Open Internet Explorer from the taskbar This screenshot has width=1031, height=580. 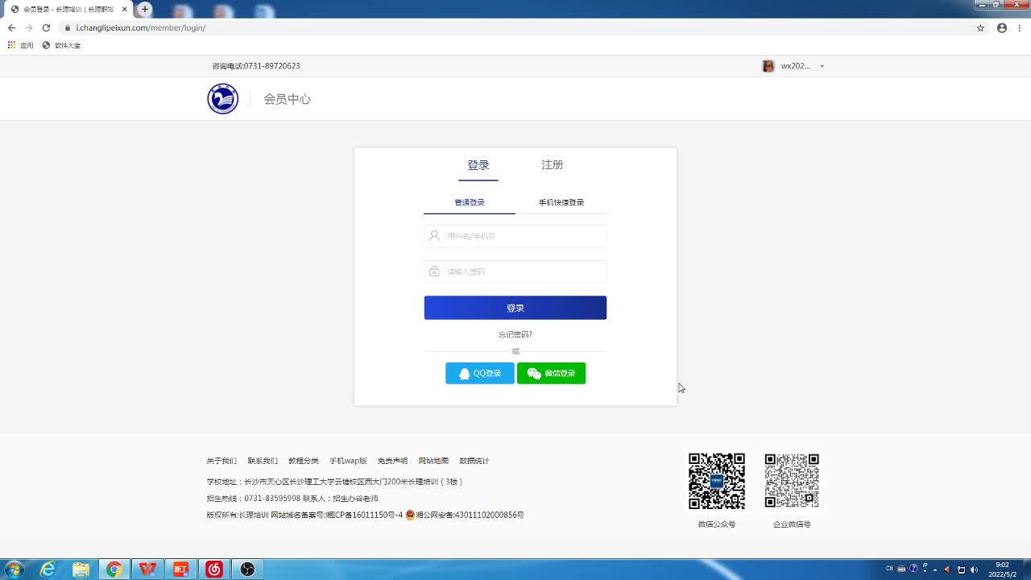tap(48, 570)
